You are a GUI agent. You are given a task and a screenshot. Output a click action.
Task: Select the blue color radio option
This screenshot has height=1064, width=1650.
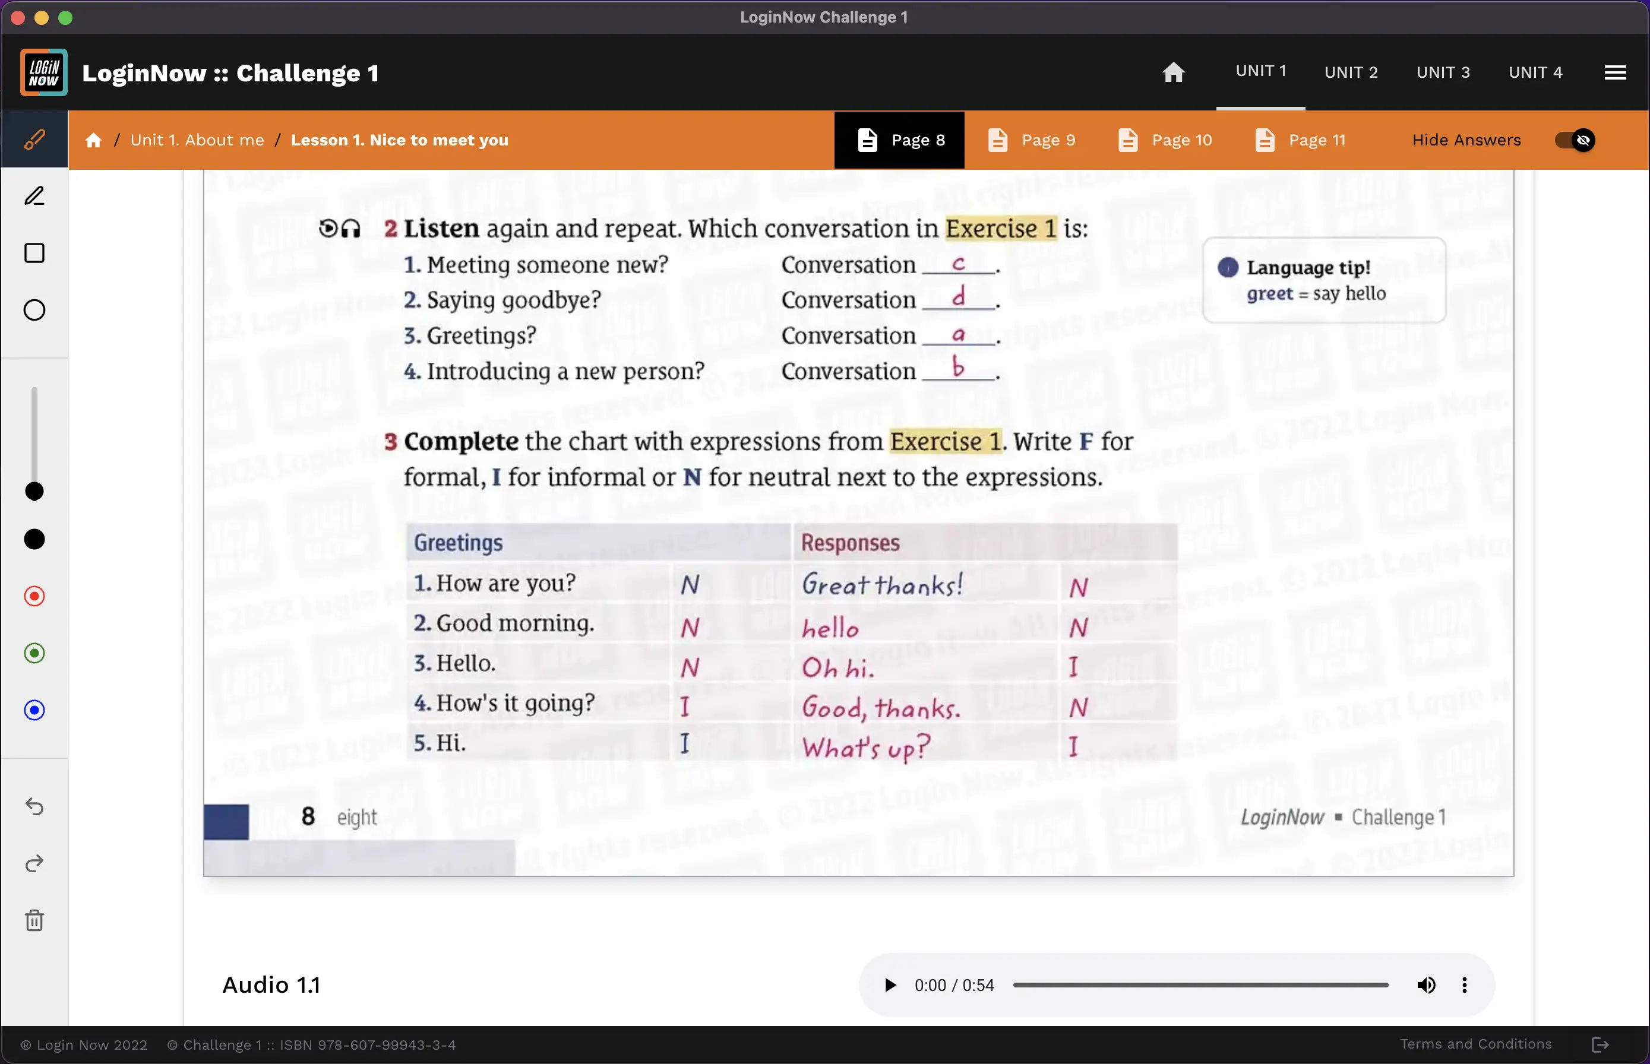pyautogui.click(x=34, y=710)
